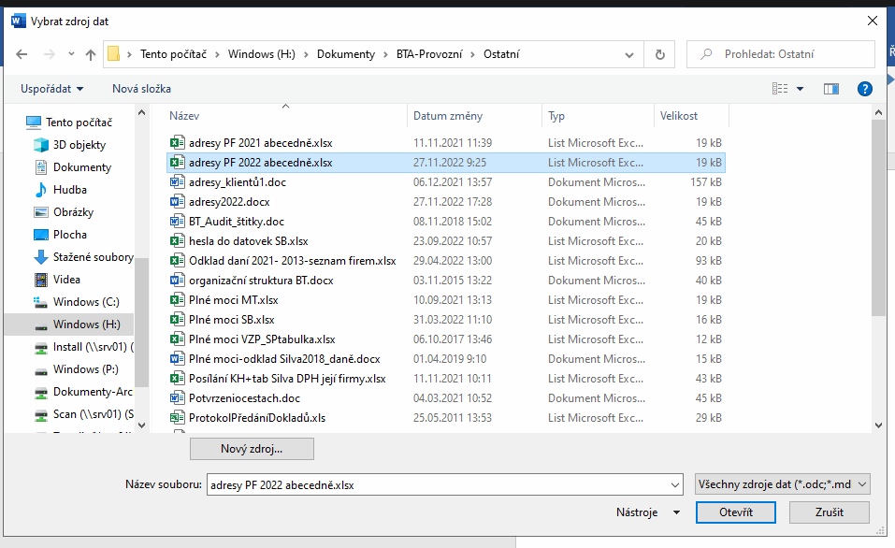Click the Nový zdroj... button
Screen dimensions: 895x548
pyautogui.click(x=252, y=449)
